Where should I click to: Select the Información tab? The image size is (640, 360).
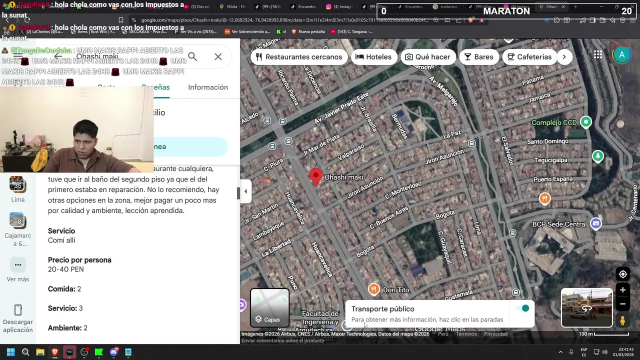click(x=208, y=87)
